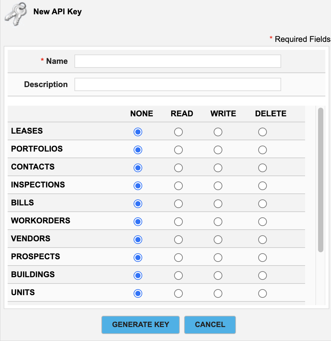Image resolution: width=331 pixels, height=341 pixels.
Task: Click the Name input field
Action: (177, 61)
